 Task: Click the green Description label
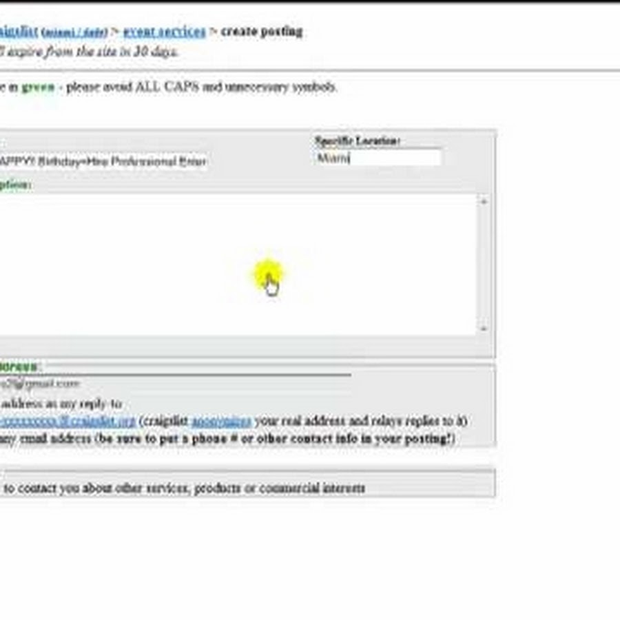point(15,185)
